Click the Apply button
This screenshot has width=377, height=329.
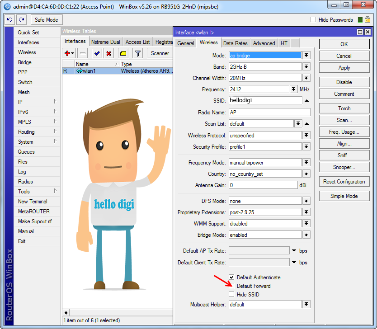[x=344, y=68]
